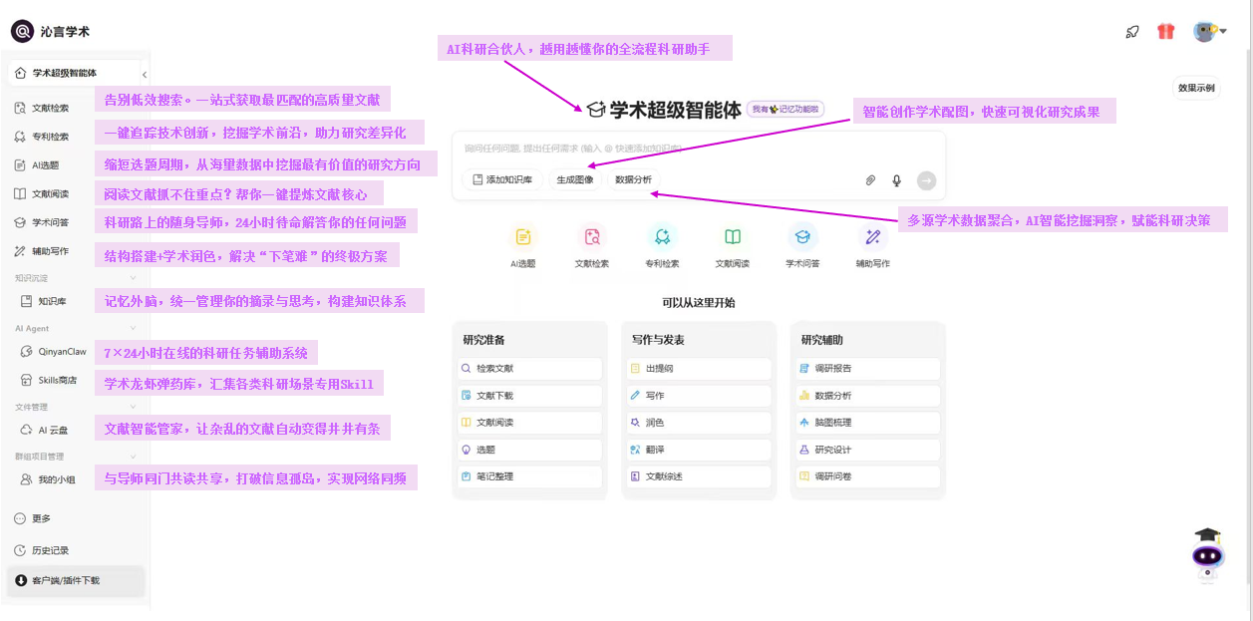Click the robot assistant mascot icon

click(x=1207, y=553)
